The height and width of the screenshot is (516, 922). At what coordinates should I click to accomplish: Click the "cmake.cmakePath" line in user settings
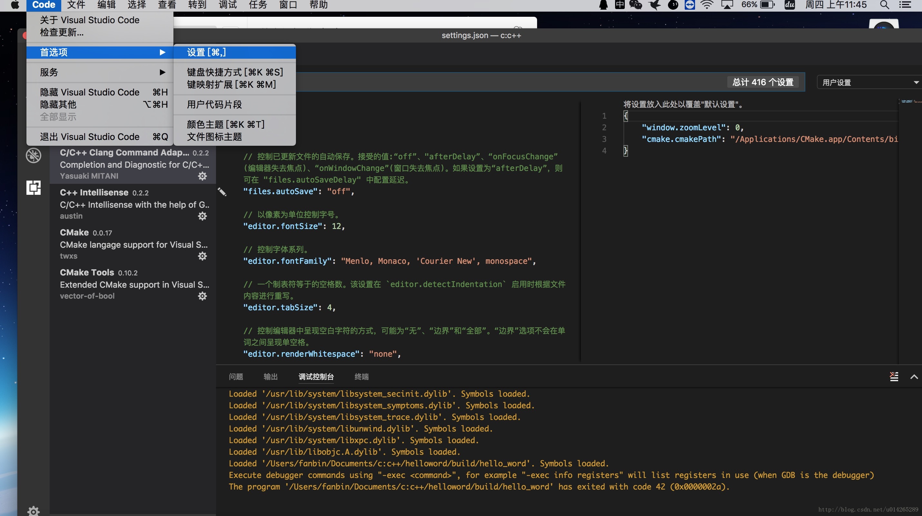coord(770,139)
